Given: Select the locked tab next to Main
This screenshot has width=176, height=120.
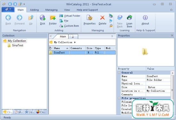Looking at the screenshot, I should tap(73, 37).
